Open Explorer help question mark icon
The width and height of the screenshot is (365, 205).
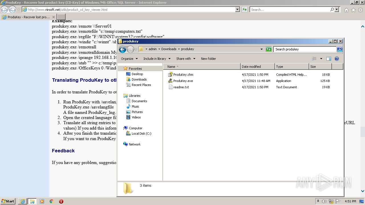click(337, 59)
